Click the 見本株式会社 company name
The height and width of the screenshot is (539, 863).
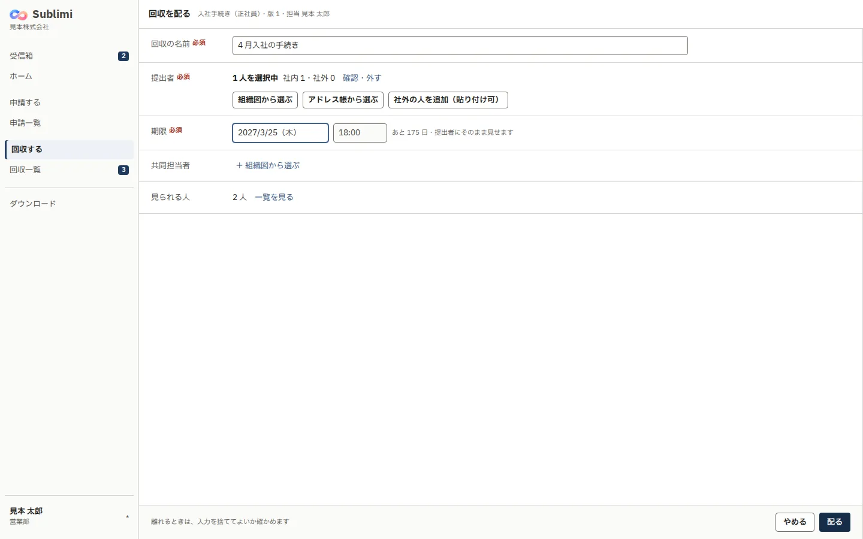[x=29, y=27]
